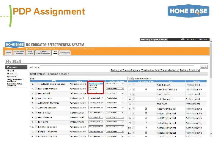Open administrators row 5 menu icon for test peer
214x160 pixels.
point(134,104)
